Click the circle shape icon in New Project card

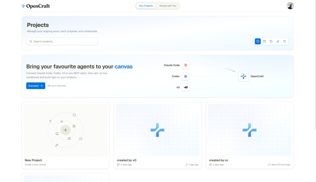(81, 139)
